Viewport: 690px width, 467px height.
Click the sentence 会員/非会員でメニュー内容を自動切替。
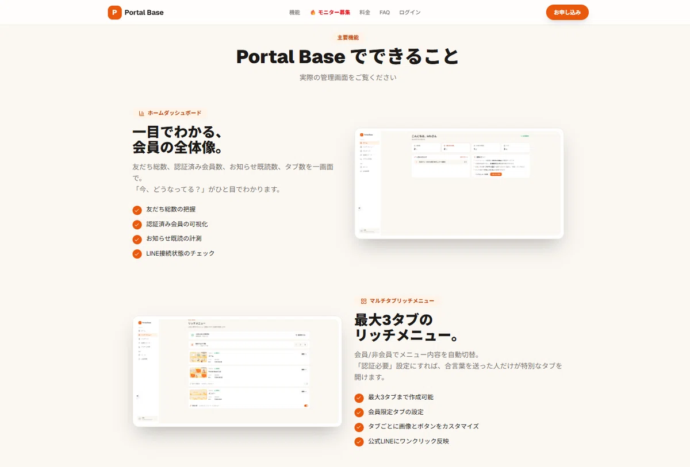tap(417, 354)
